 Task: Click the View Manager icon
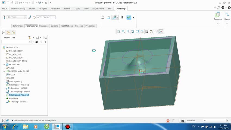pos(147,31)
